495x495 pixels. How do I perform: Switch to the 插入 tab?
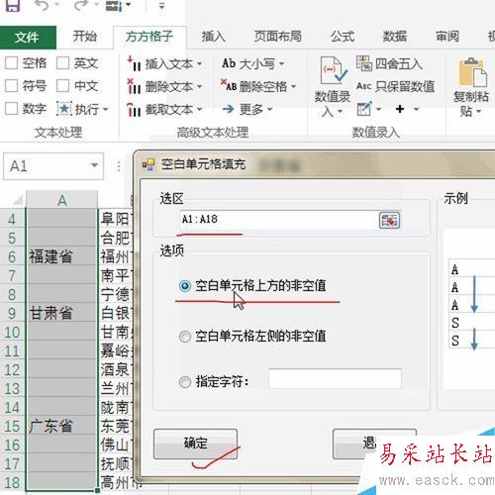(214, 37)
